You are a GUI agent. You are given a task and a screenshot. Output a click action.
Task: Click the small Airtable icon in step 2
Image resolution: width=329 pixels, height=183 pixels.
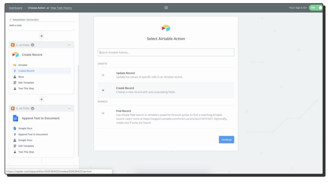(15, 65)
